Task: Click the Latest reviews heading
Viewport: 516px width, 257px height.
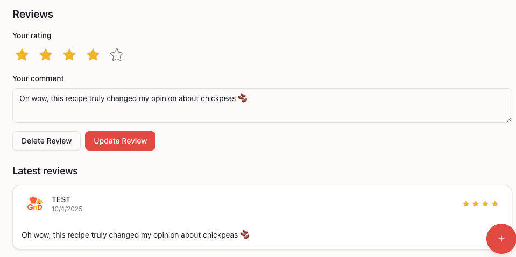Action: pyautogui.click(x=45, y=171)
